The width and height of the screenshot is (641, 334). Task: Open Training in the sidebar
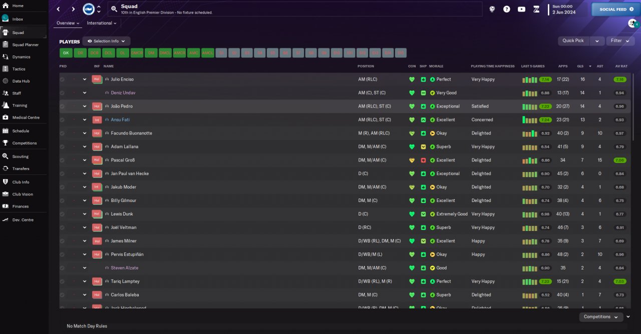click(x=20, y=105)
